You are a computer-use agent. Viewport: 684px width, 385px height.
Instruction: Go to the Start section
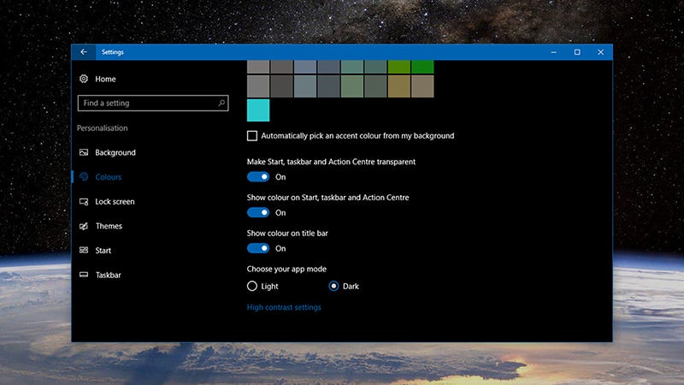[103, 250]
